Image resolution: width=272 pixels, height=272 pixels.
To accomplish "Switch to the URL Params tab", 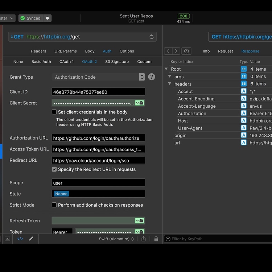I will 66,51.
